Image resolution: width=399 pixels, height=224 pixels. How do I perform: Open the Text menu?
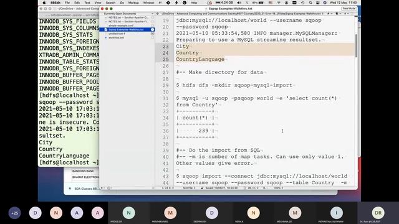pyautogui.click(x=87, y=2)
